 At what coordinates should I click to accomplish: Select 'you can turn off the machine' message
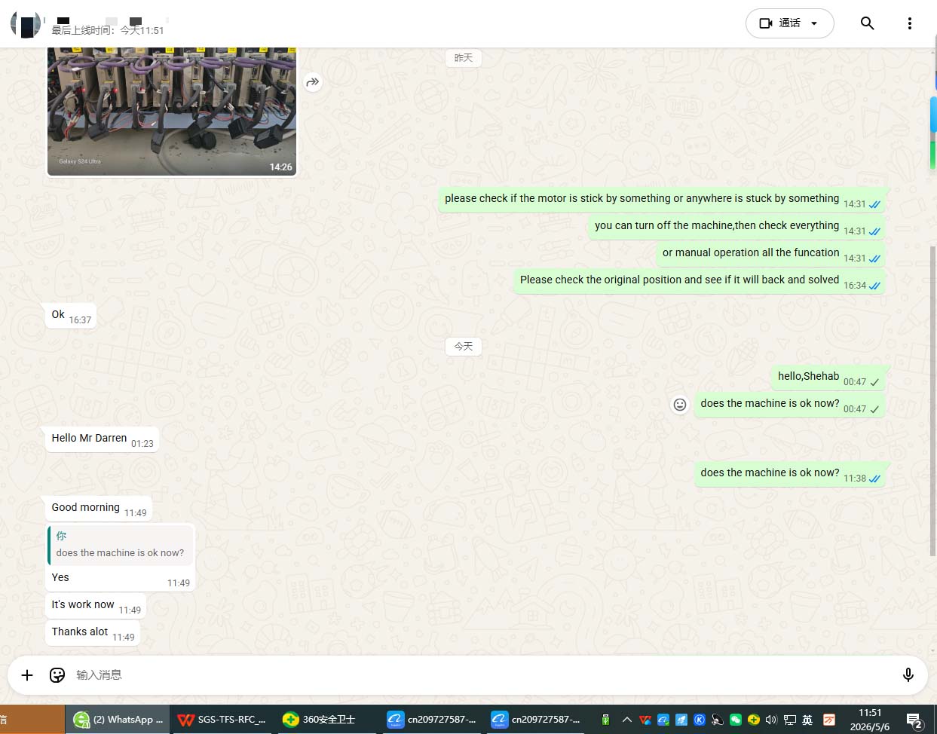736,226
